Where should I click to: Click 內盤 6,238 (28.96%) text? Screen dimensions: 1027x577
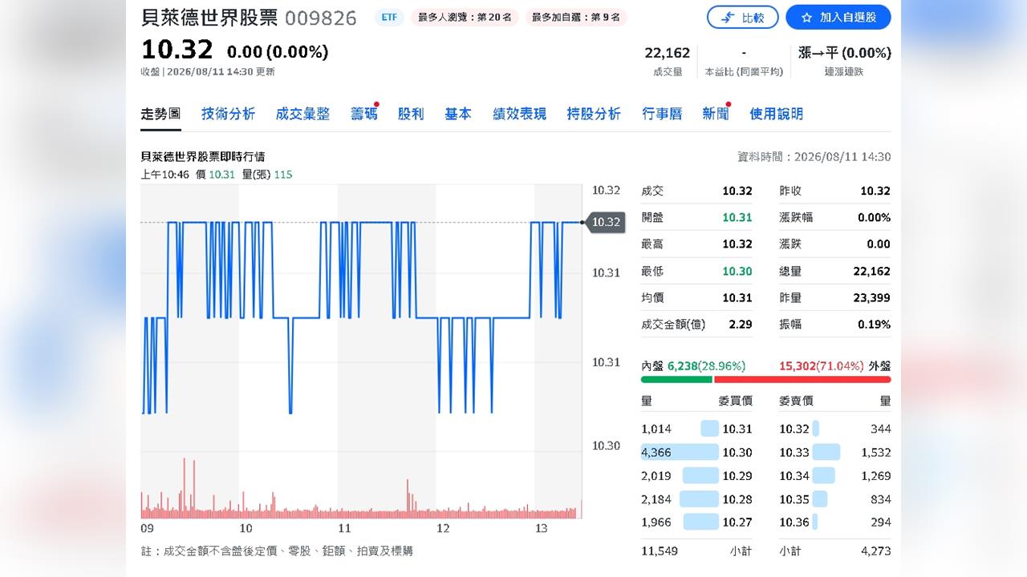[x=693, y=365]
